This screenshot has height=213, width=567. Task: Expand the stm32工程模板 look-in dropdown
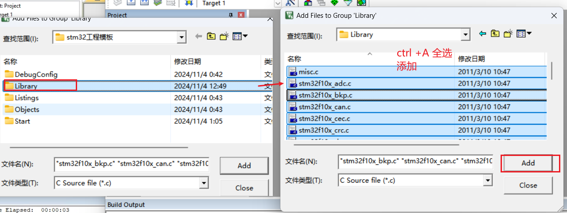181,37
